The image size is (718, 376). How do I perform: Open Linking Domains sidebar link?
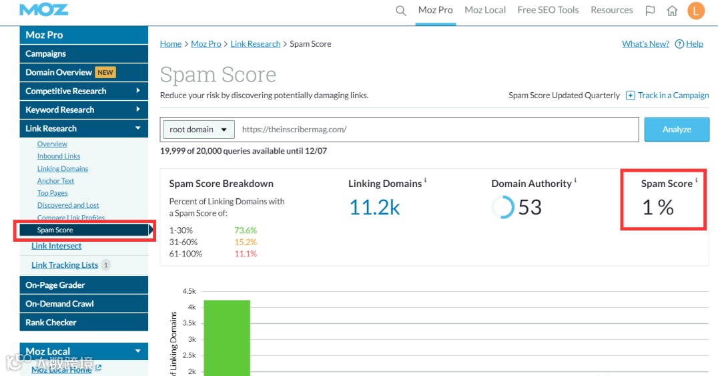(63, 169)
